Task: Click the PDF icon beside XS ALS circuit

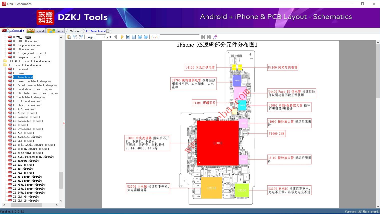Action: click(x=10, y=173)
